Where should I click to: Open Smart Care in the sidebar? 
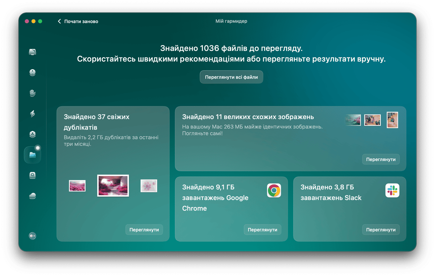pyautogui.click(x=33, y=52)
